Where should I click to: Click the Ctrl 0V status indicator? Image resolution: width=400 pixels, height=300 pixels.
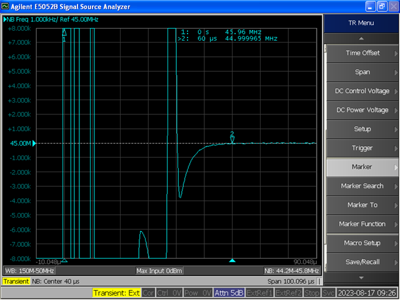click(169, 293)
